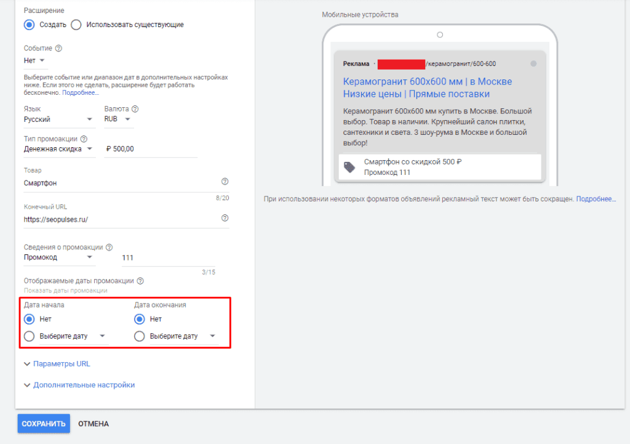Screen dimensions: 630x444
Task: Open help icon next to 'Событие'
Action: click(x=58, y=48)
